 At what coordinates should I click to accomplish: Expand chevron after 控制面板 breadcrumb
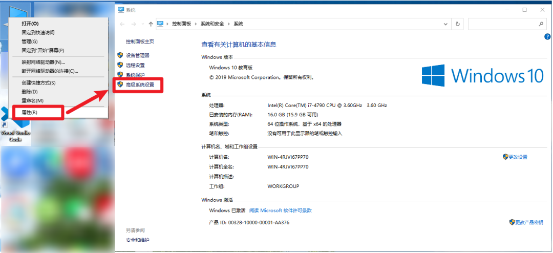coord(196,24)
